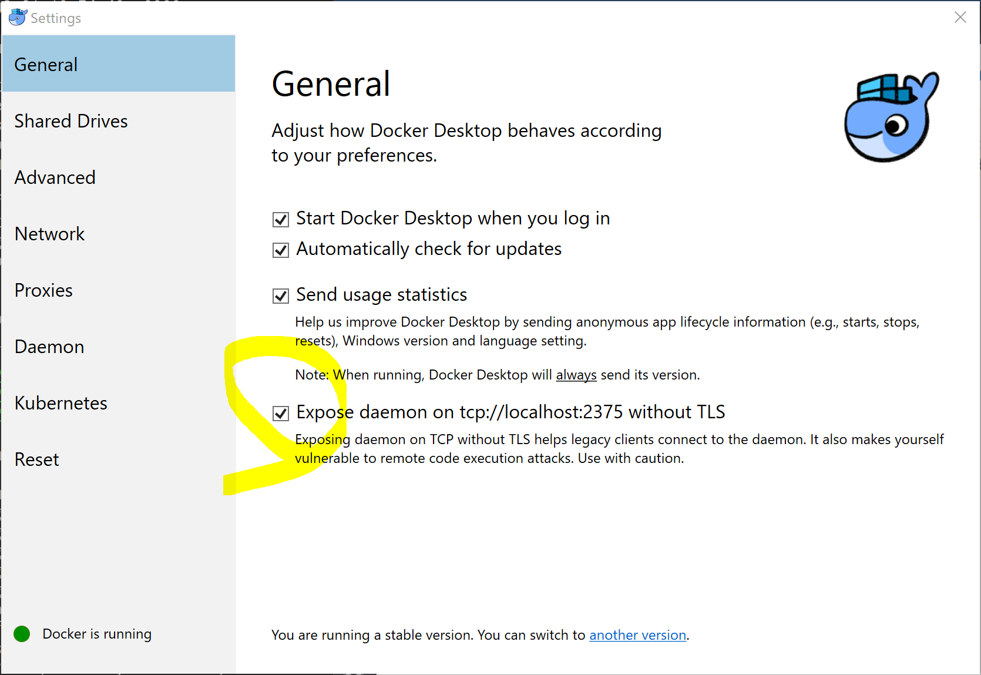The image size is (981, 675).
Task: Click the green Docker running status indicator
Action: 22,634
